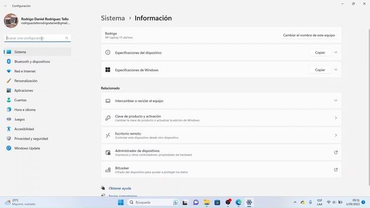Show hidden tray icons chevron
Viewport: 370px width, 208px height.
(x=295, y=202)
